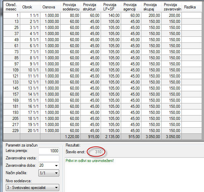The image size is (204, 192).
Task: Click the Provizija skupaj column header
Action: (151, 7)
